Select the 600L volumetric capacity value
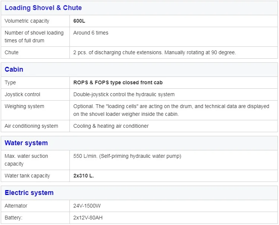 pos(79,21)
